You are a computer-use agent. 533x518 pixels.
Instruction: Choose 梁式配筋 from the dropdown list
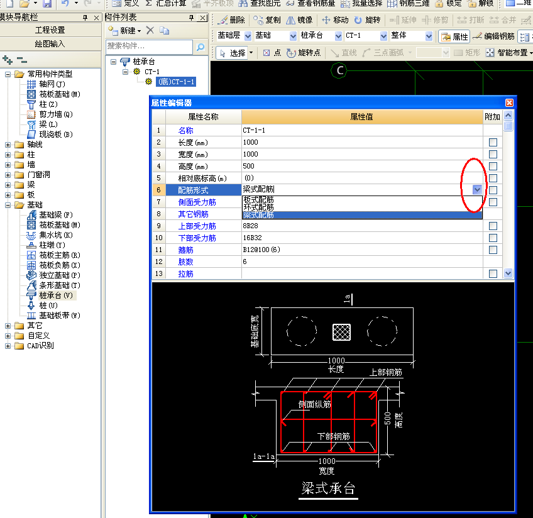tap(362, 215)
